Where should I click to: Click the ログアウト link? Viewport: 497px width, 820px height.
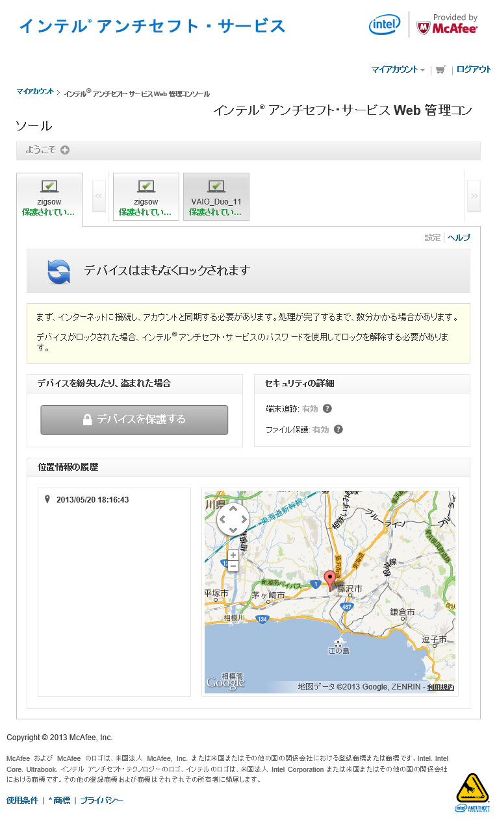coord(474,69)
